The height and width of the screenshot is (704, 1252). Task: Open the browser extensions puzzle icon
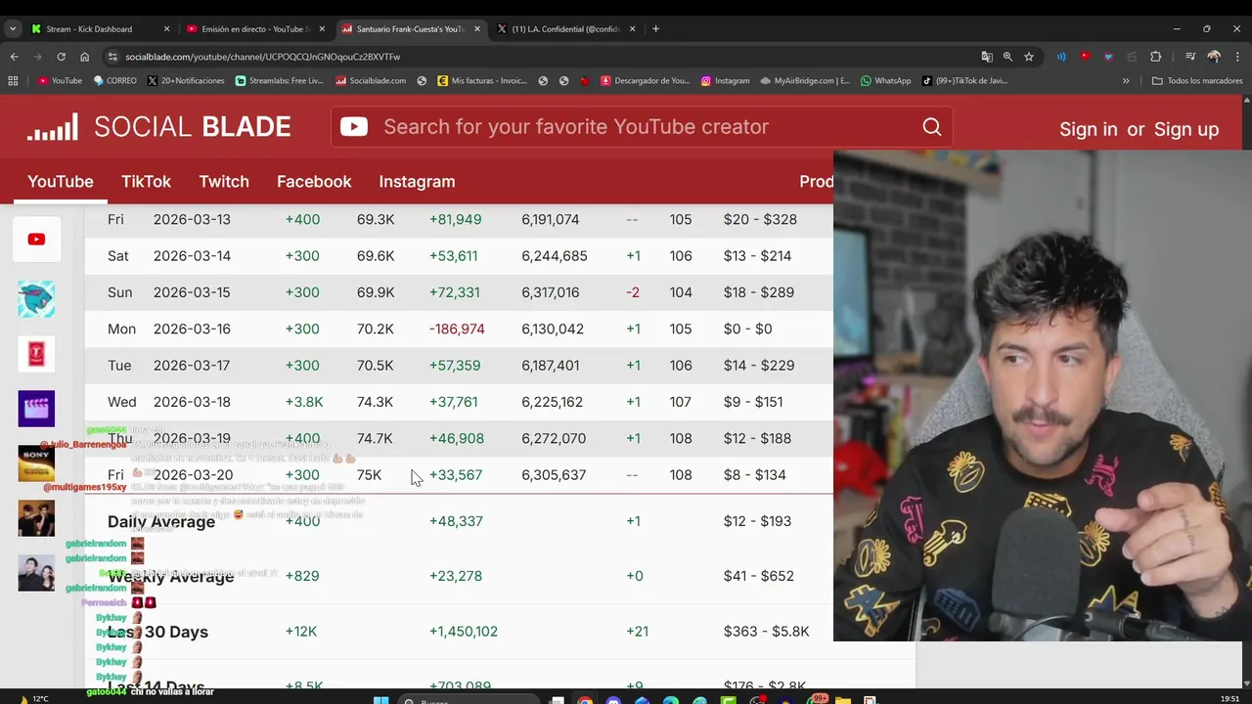tap(1155, 57)
